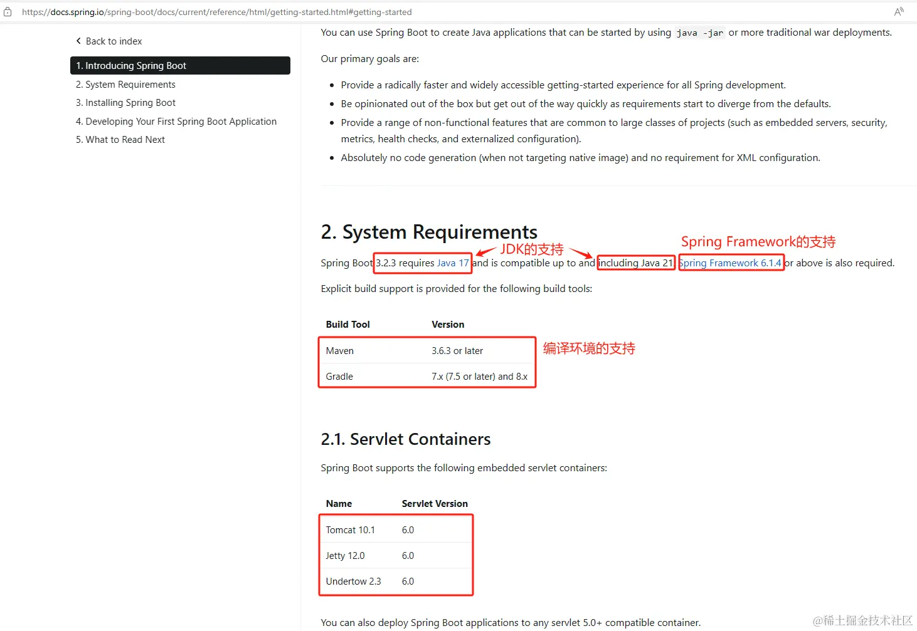Screen dimensions: 917x631
Task: Click the inline code text java -jar
Action: 700,33
